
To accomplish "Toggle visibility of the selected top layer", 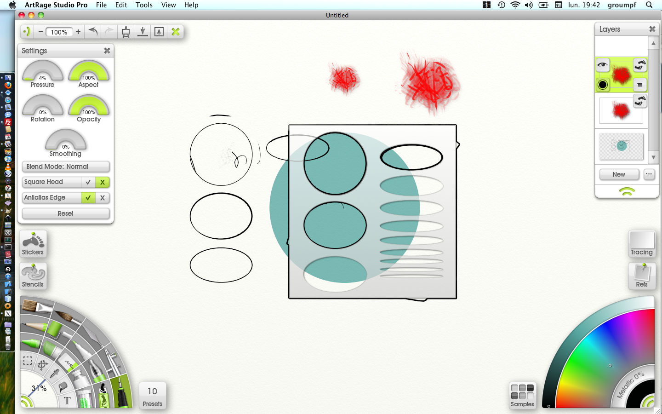I will (602, 65).
